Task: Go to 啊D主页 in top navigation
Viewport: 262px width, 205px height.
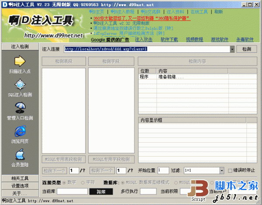Action: click(x=97, y=12)
